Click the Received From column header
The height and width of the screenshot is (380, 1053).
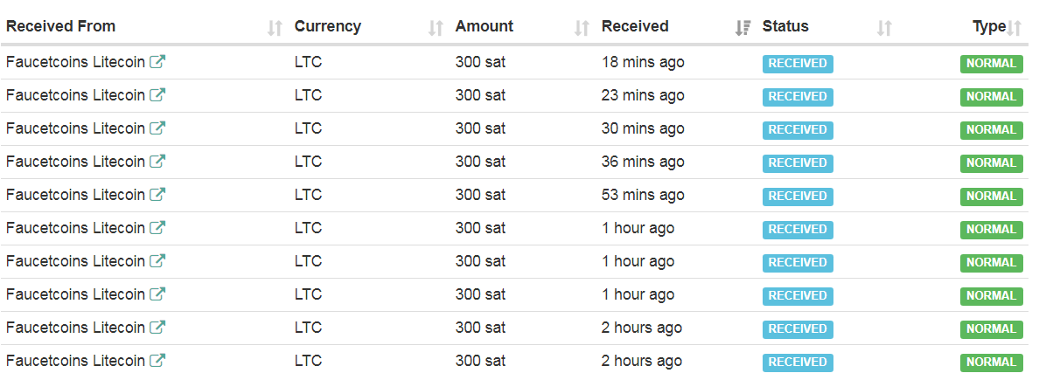click(60, 26)
